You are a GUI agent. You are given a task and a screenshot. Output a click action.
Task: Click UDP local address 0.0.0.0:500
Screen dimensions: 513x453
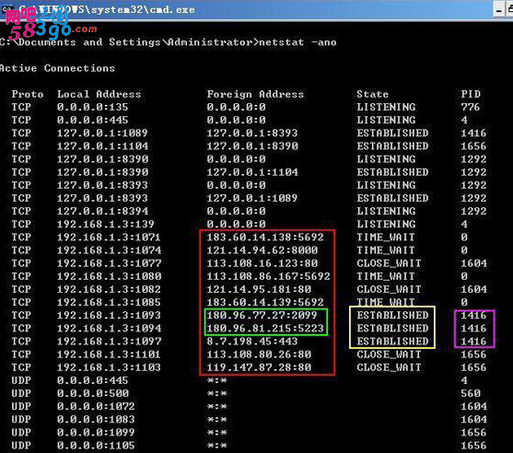coord(93,393)
